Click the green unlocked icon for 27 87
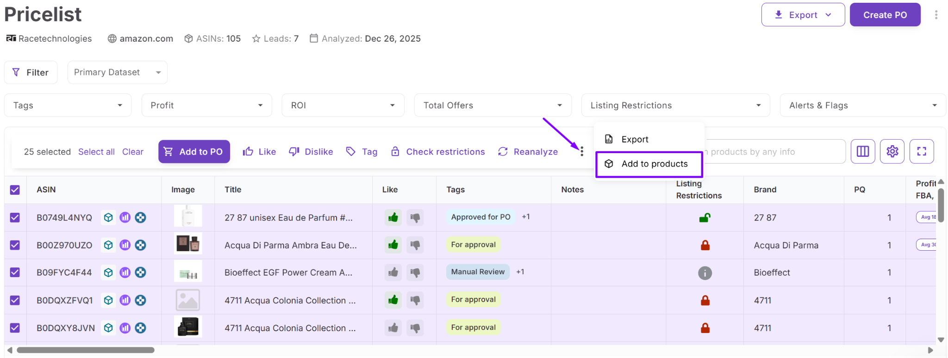Viewport: 948px width, 358px height. [705, 217]
